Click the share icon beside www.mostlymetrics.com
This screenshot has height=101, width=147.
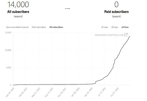[126, 35]
